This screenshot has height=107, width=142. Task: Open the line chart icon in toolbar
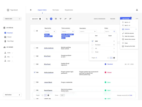[65, 19]
